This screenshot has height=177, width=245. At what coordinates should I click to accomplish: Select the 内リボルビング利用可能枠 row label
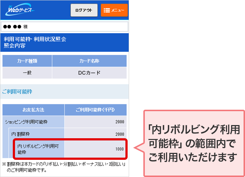tap(40, 149)
